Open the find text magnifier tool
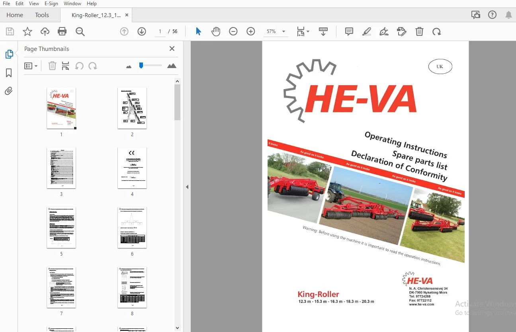Viewport: 516px width, 332px height. 80,32
